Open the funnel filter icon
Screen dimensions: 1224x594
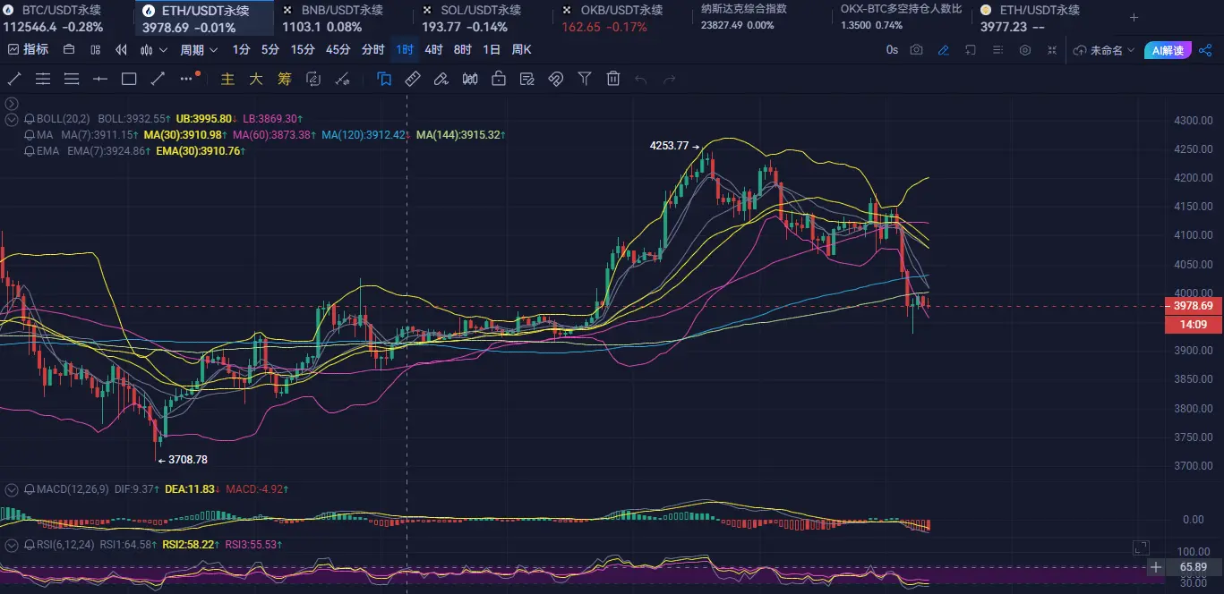click(585, 79)
